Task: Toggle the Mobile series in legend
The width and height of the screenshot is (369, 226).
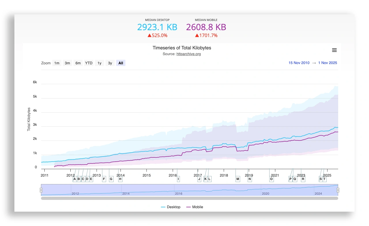Action: click(x=195, y=207)
